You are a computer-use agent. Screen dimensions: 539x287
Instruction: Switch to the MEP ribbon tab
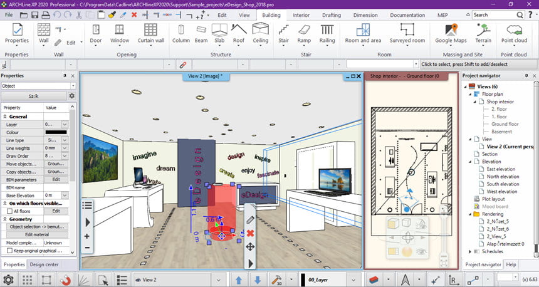[x=442, y=15]
